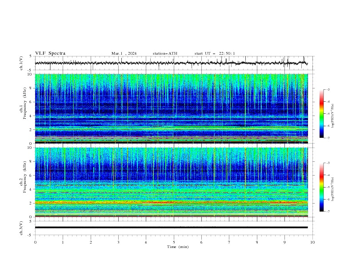Click the ch.2 frequency axis tick "8"
Viewport: 352px width, 272px height.
click(x=31, y=162)
